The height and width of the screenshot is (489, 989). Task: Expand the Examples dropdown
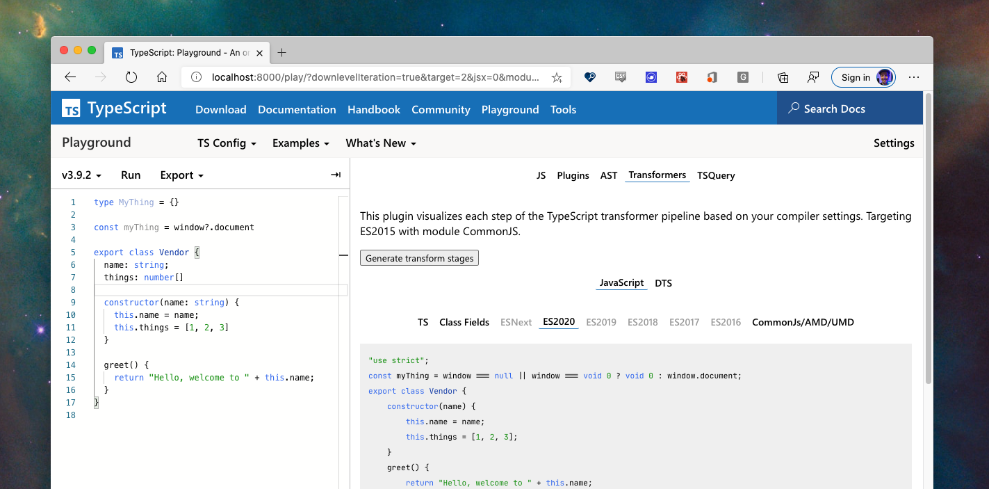tap(300, 143)
